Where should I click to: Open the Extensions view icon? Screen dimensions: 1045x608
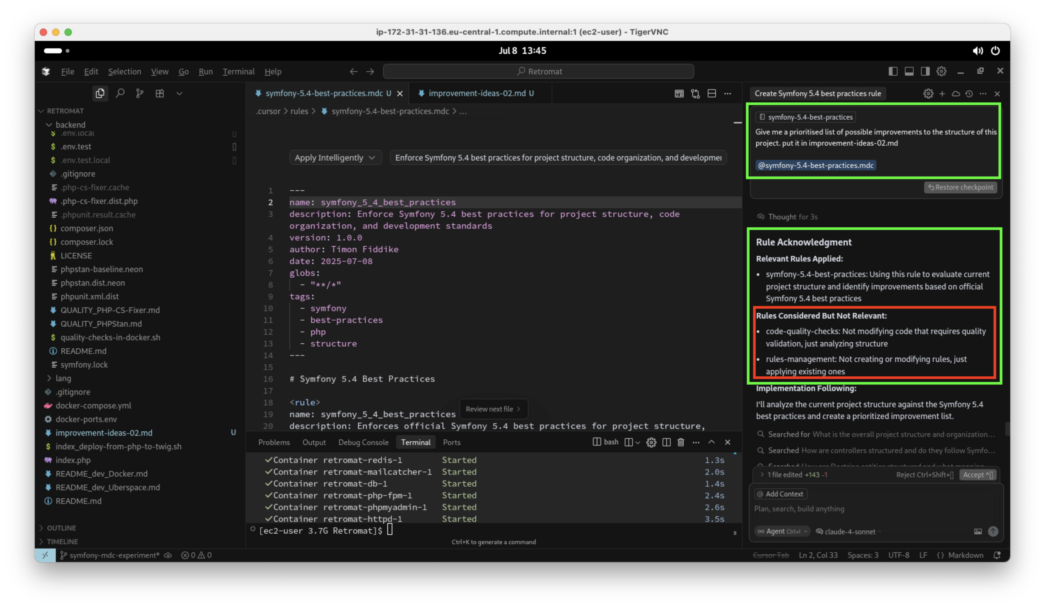tap(160, 93)
